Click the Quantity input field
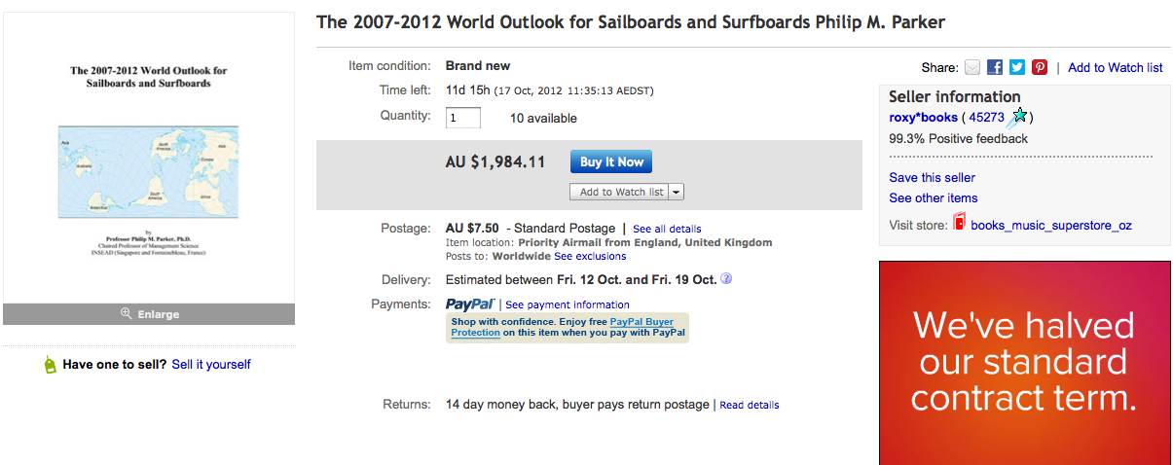 [463, 118]
